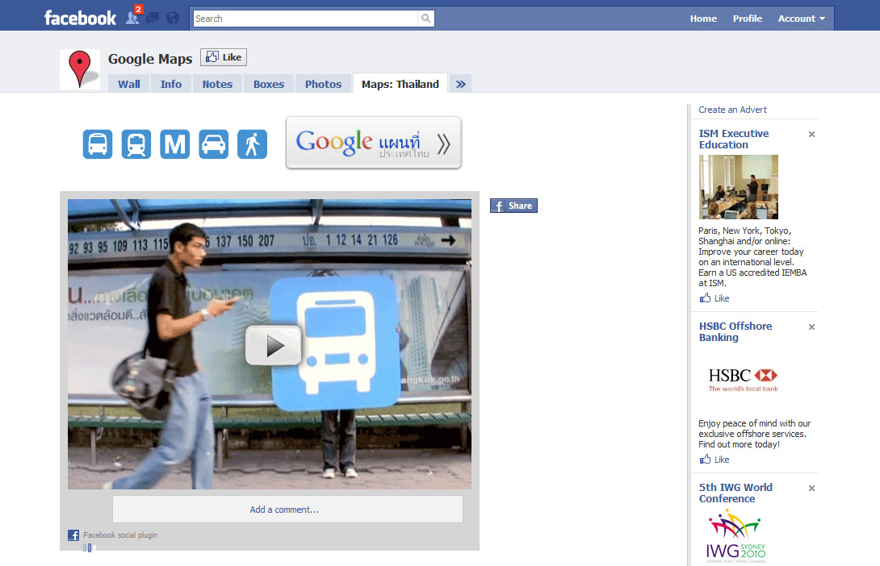This screenshot has width=880, height=566.
Task: Select the bus transit icon
Action: point(98,144)
